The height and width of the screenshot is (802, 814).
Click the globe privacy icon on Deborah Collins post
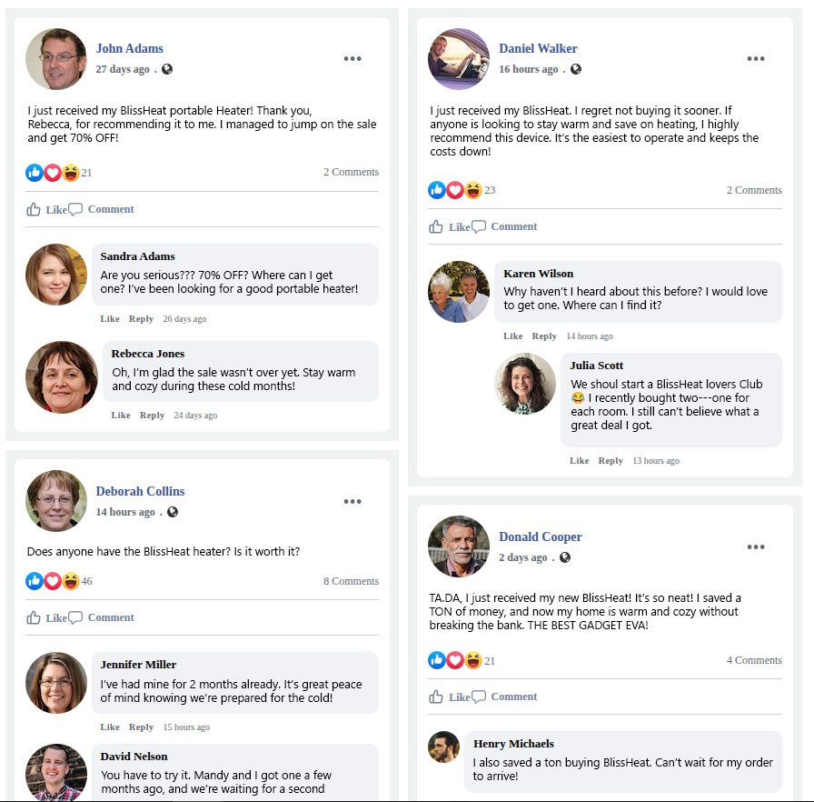pyautogui.click(x=173, y=512)
